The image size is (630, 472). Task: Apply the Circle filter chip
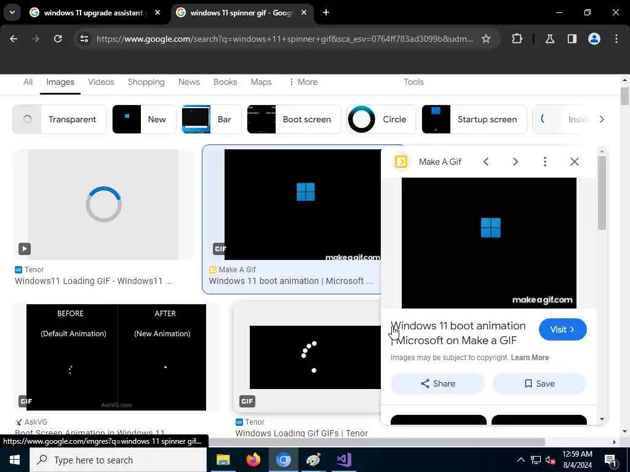click(x=381, y=119)
